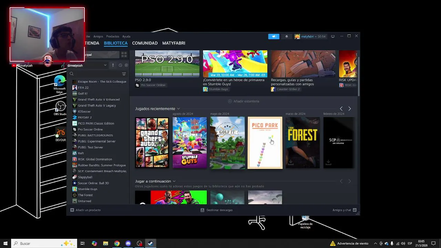Select The Forest cover in recents
Screen dimensions: 441x248
[302, 143]
